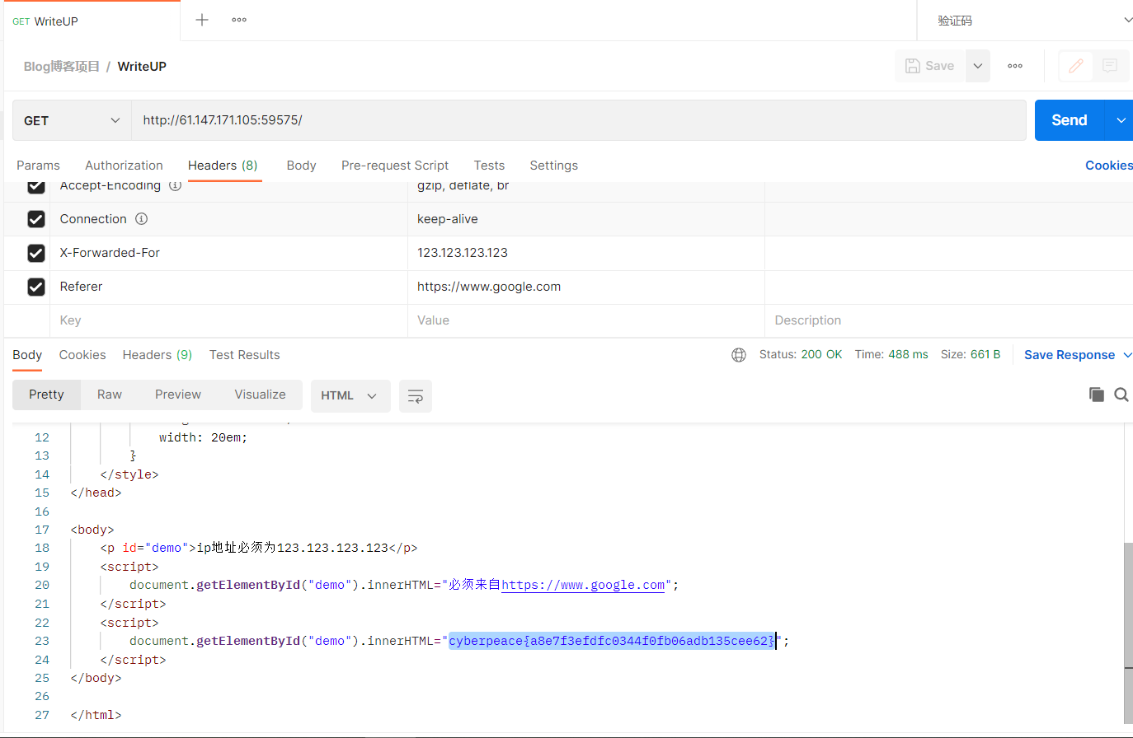Open the Test Results tab
This screenshot has height=738, width=1133.
244,355
